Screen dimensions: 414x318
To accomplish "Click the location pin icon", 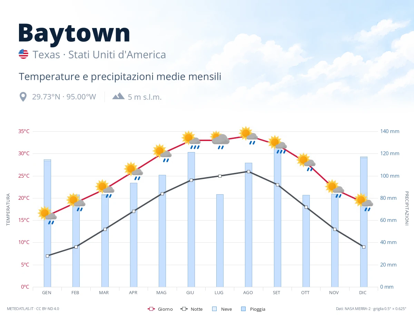I will click(23, 97).
